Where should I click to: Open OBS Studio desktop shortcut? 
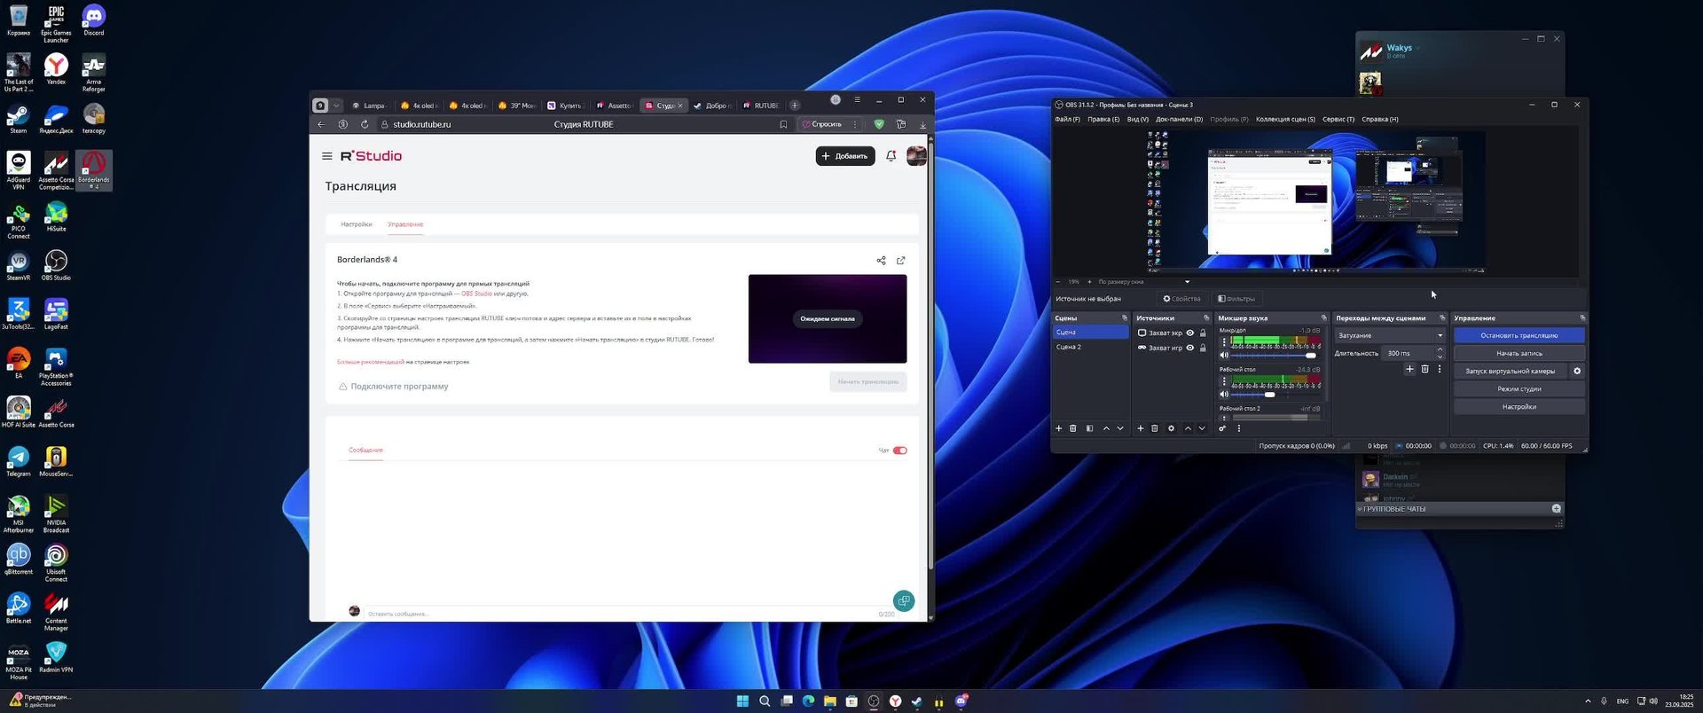(56, 265)
